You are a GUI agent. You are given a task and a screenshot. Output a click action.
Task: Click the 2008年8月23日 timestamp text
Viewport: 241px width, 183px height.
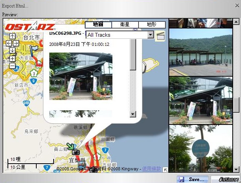click(79, 44)
